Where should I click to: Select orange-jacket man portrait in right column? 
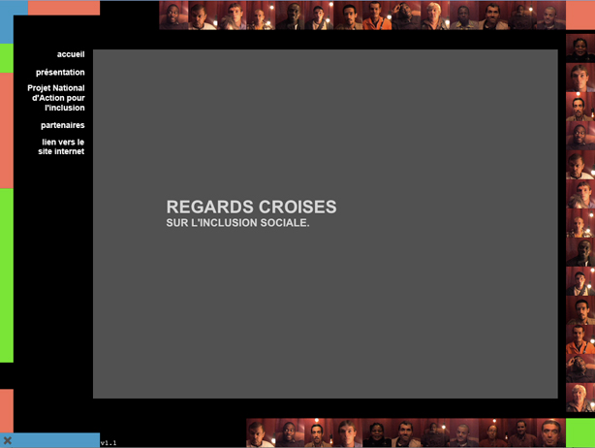580,339
